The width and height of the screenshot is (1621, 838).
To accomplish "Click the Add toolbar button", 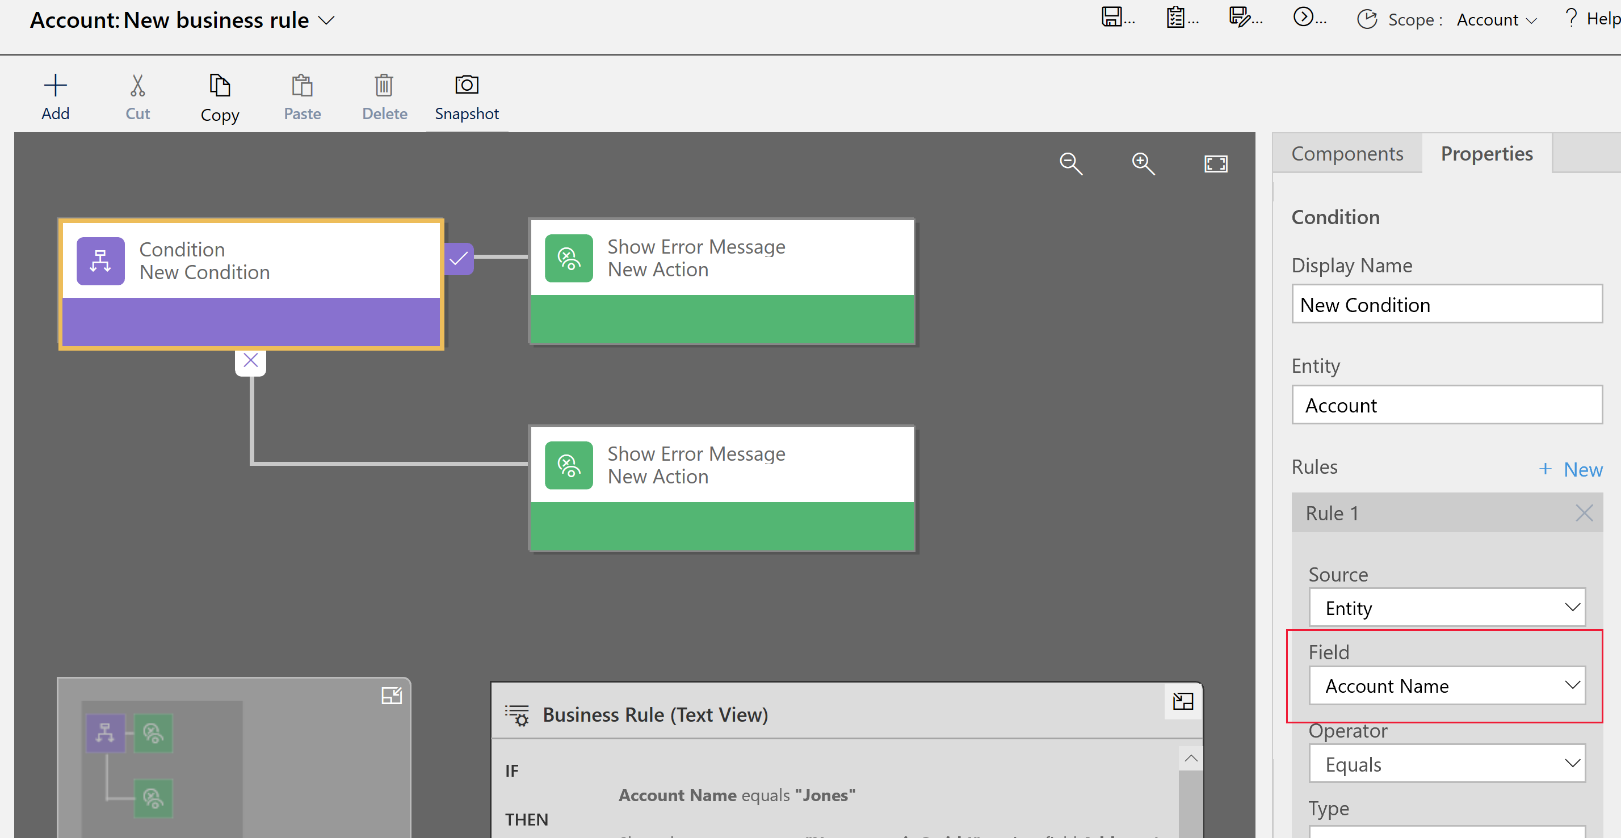I will (x=53, y=95).
